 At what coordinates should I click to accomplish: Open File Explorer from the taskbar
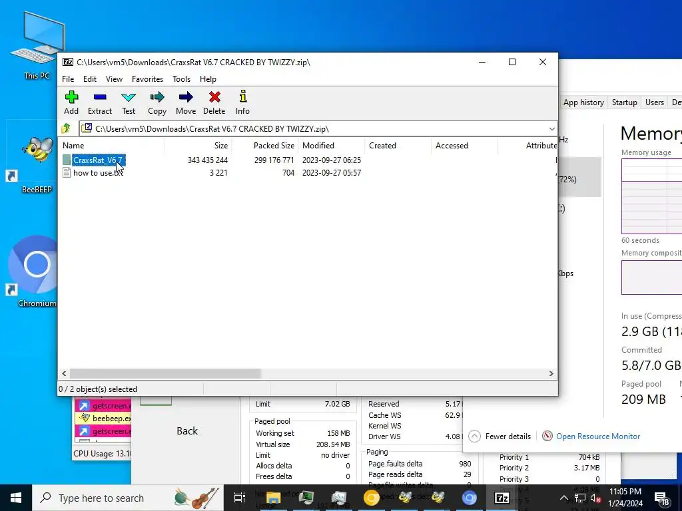pos(274,498)
